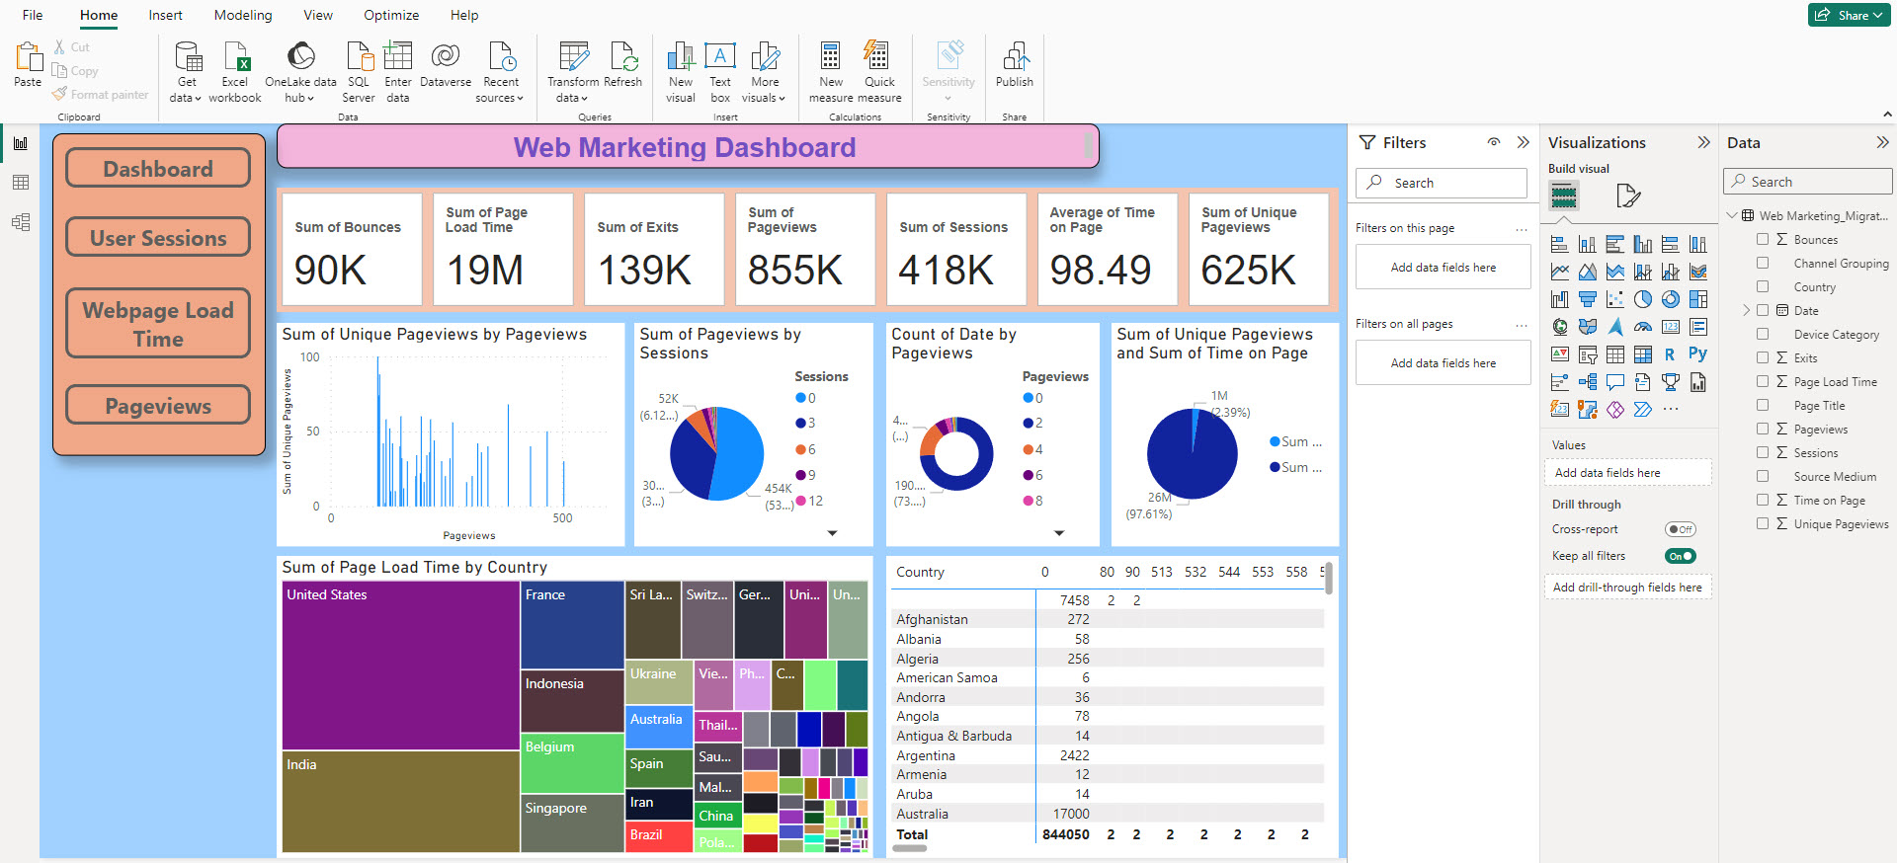Select the Funnel visual
This screenshot has width=1897, height=863.
1588,299
